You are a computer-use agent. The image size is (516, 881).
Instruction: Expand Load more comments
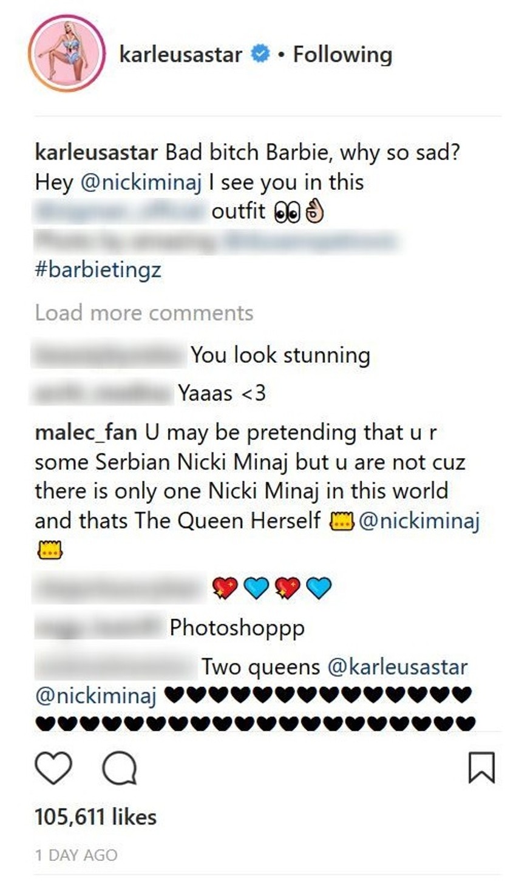click(144, 313)
